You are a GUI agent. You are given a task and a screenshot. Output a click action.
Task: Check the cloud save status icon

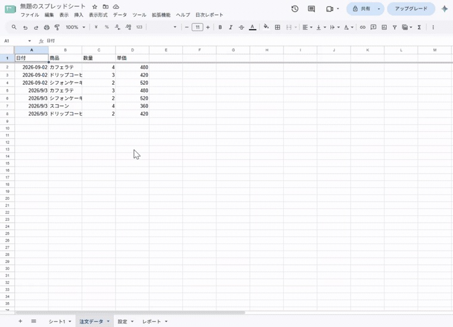point(116,7)
